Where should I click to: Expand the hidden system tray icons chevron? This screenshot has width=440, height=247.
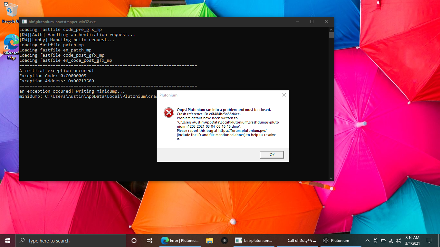[x=367, y=241]
